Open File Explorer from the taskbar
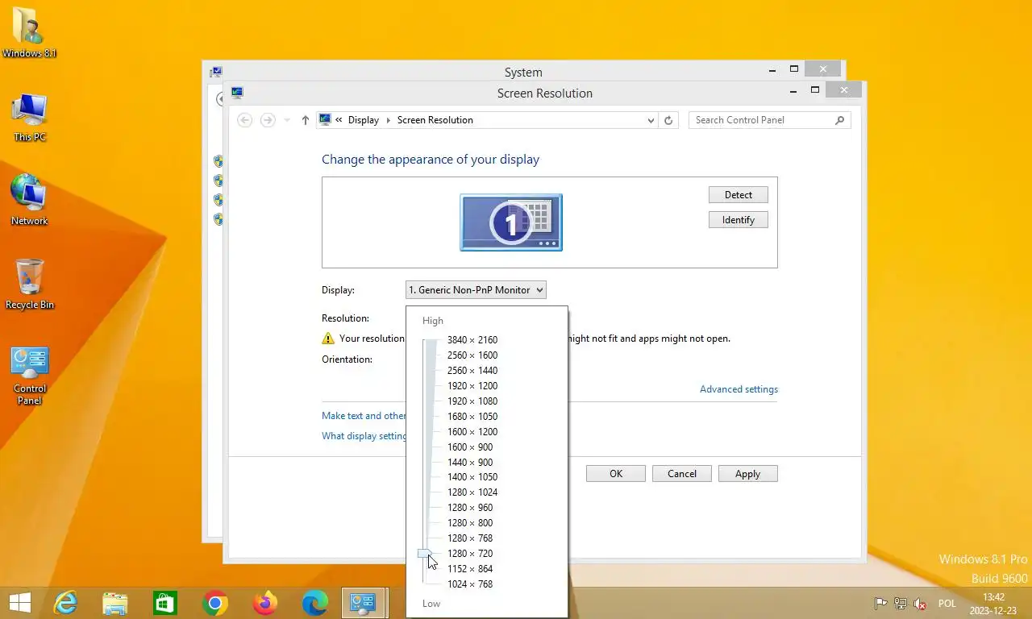This screenshot has width=1032, height=619. (x=115, y=603)
